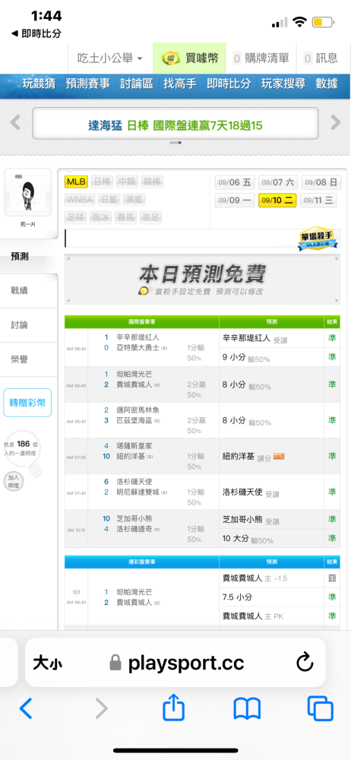Tap Safari back arrow icon

26,708
